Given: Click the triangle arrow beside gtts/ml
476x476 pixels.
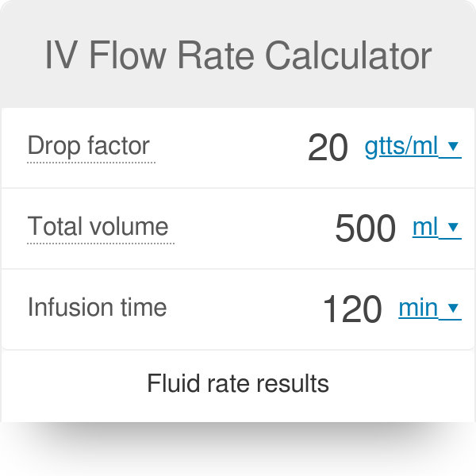Looking at the screenshot, I should [453, 146].
